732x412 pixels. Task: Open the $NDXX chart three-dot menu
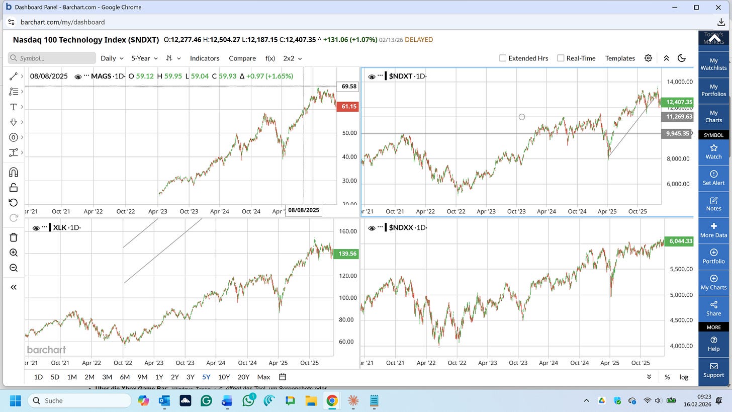380,227
